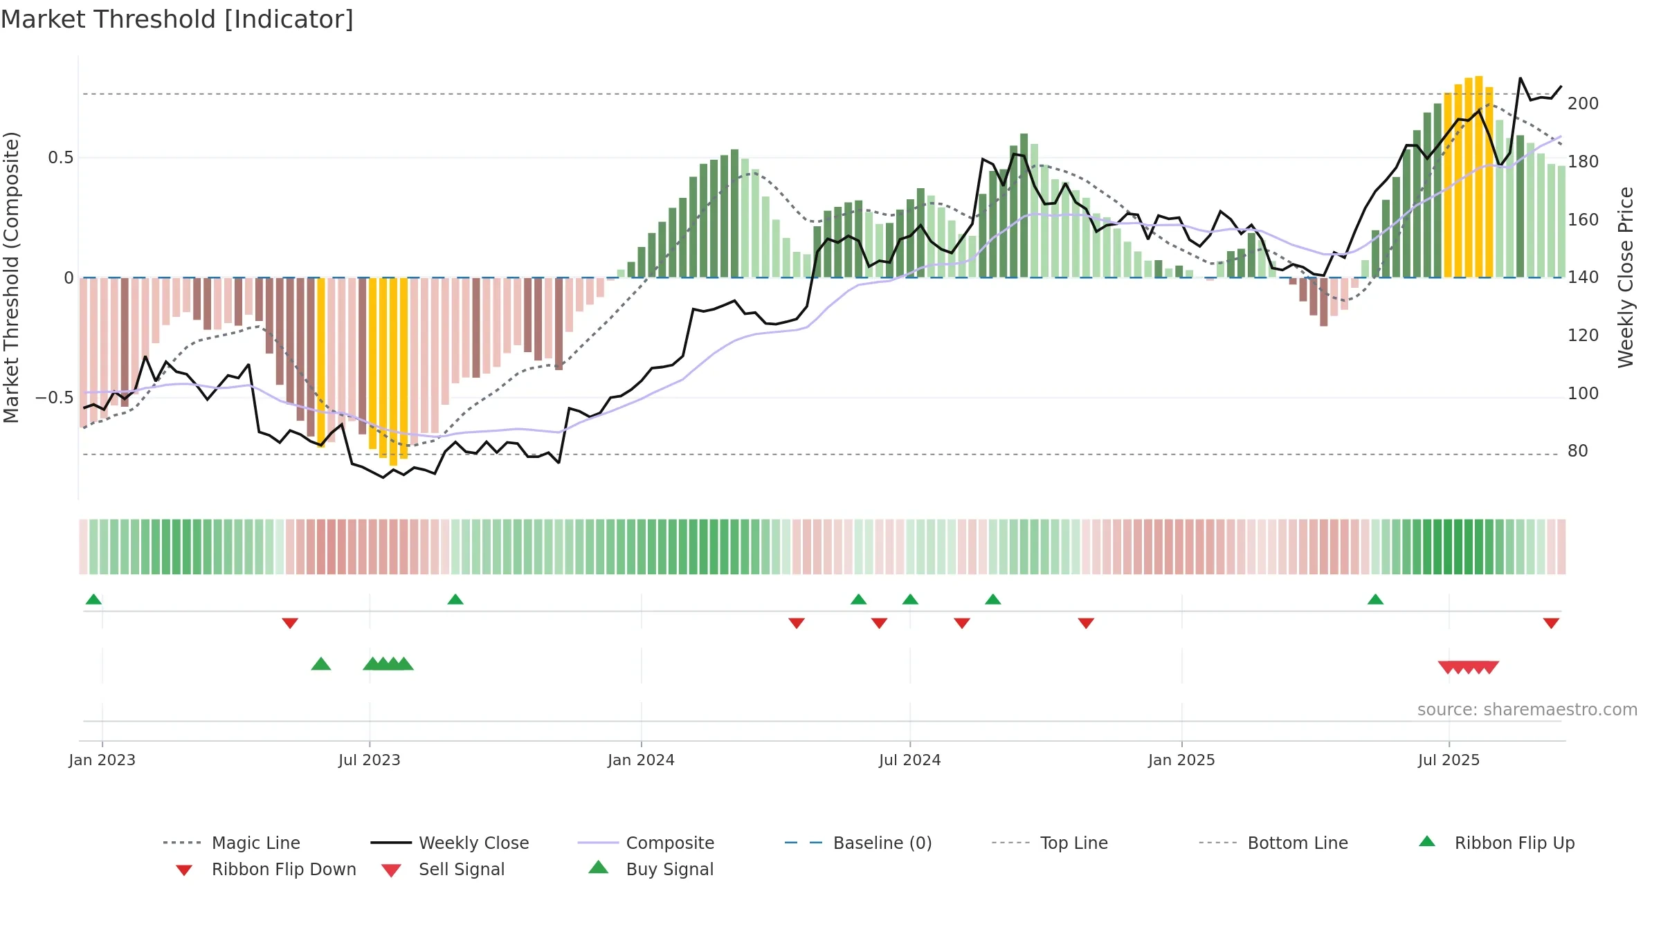Toggle the Magic Line legend entry
Viewport: 1661px width, 934px height.
[231, 843]
